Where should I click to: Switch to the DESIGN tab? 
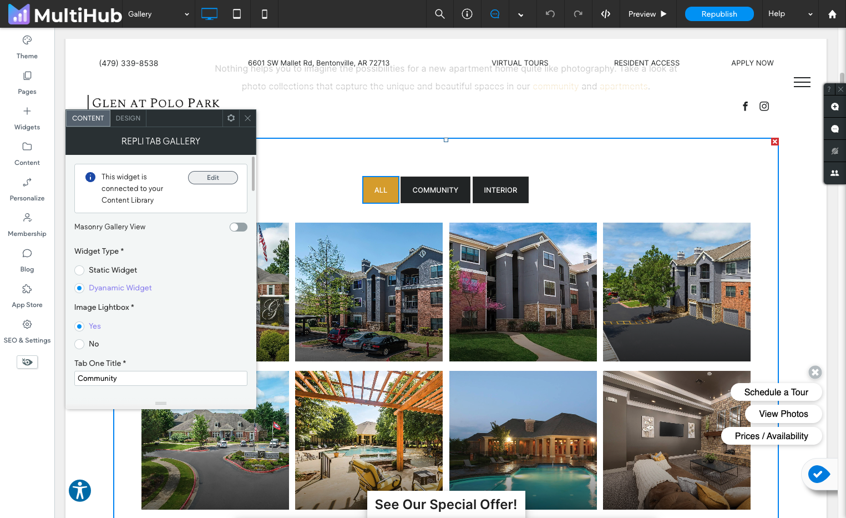click(128, 118)
